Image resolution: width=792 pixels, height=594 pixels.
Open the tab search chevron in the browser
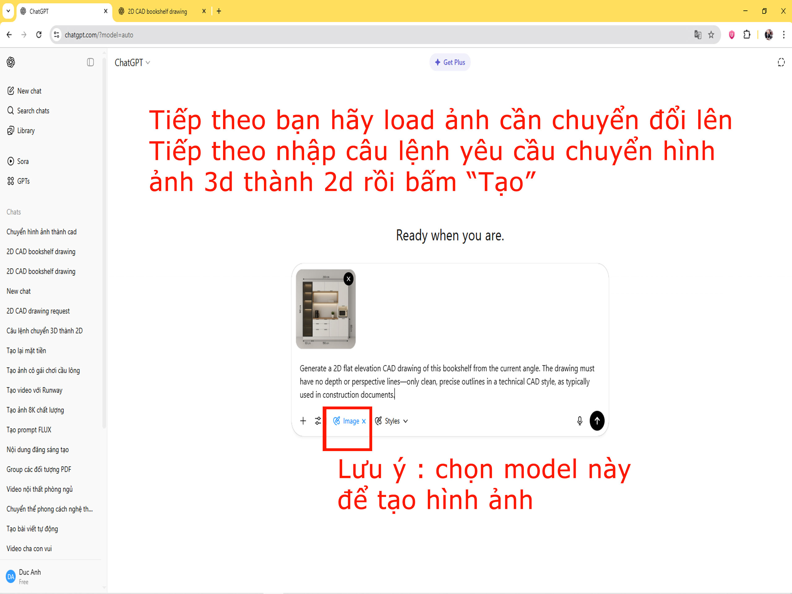click(8, 11)
